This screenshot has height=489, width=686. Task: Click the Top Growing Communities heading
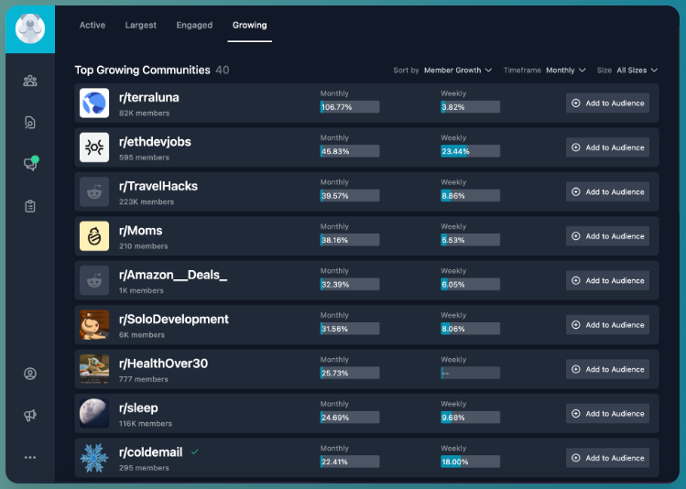(142, 70)
